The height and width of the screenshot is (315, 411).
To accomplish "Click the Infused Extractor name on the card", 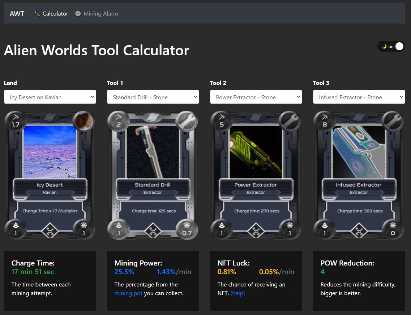I will (359, 185).
